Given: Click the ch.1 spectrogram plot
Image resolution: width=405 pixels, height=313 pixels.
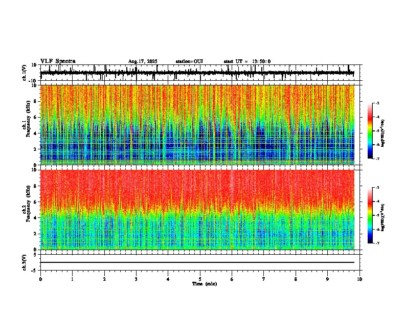Looking at the screenshot, I should point(197,125).
